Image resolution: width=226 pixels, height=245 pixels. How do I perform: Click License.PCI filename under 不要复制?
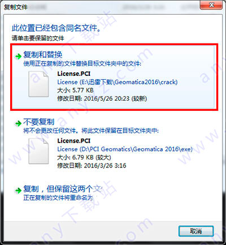pyautogui.click(x=74, y=141)
